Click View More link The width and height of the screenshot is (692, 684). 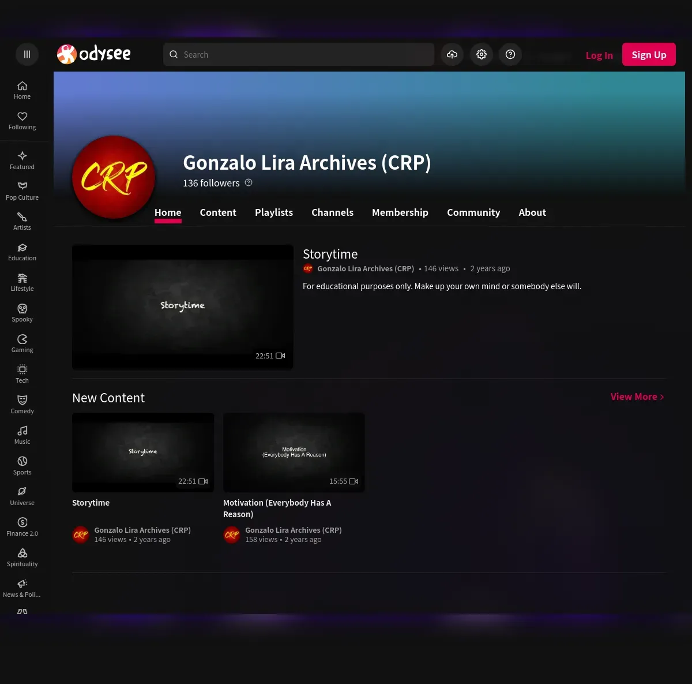[x=637, y=397]
